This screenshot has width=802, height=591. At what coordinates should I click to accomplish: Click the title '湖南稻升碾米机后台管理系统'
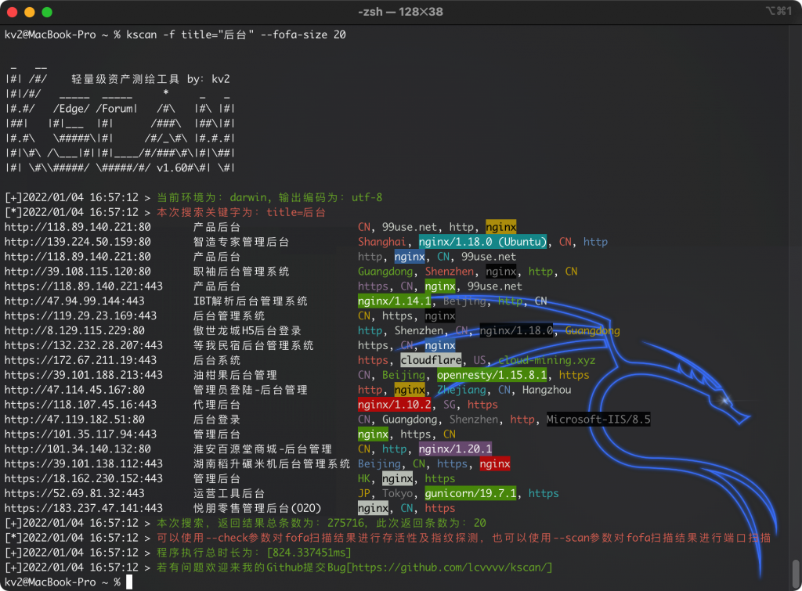tap(272, 464)
